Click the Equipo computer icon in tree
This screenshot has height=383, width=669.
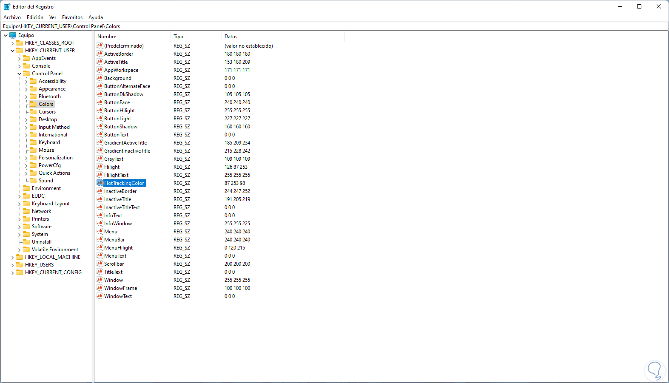(13, 35)
